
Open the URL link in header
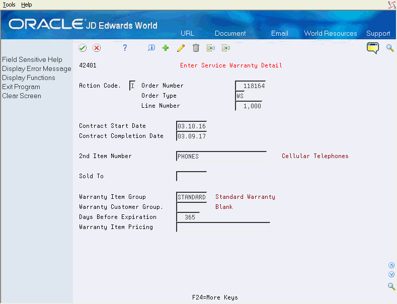click(x=187, y=33)
